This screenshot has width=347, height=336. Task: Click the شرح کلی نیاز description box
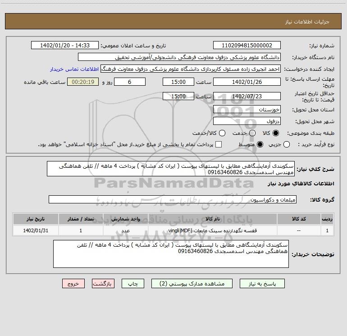point(171,169)
